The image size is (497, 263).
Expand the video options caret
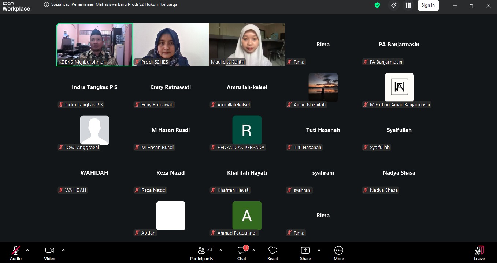coord(63,250)
